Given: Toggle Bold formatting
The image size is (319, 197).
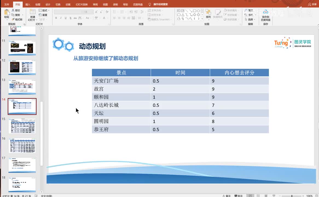Looking at the screenshot, I should 56,18.
